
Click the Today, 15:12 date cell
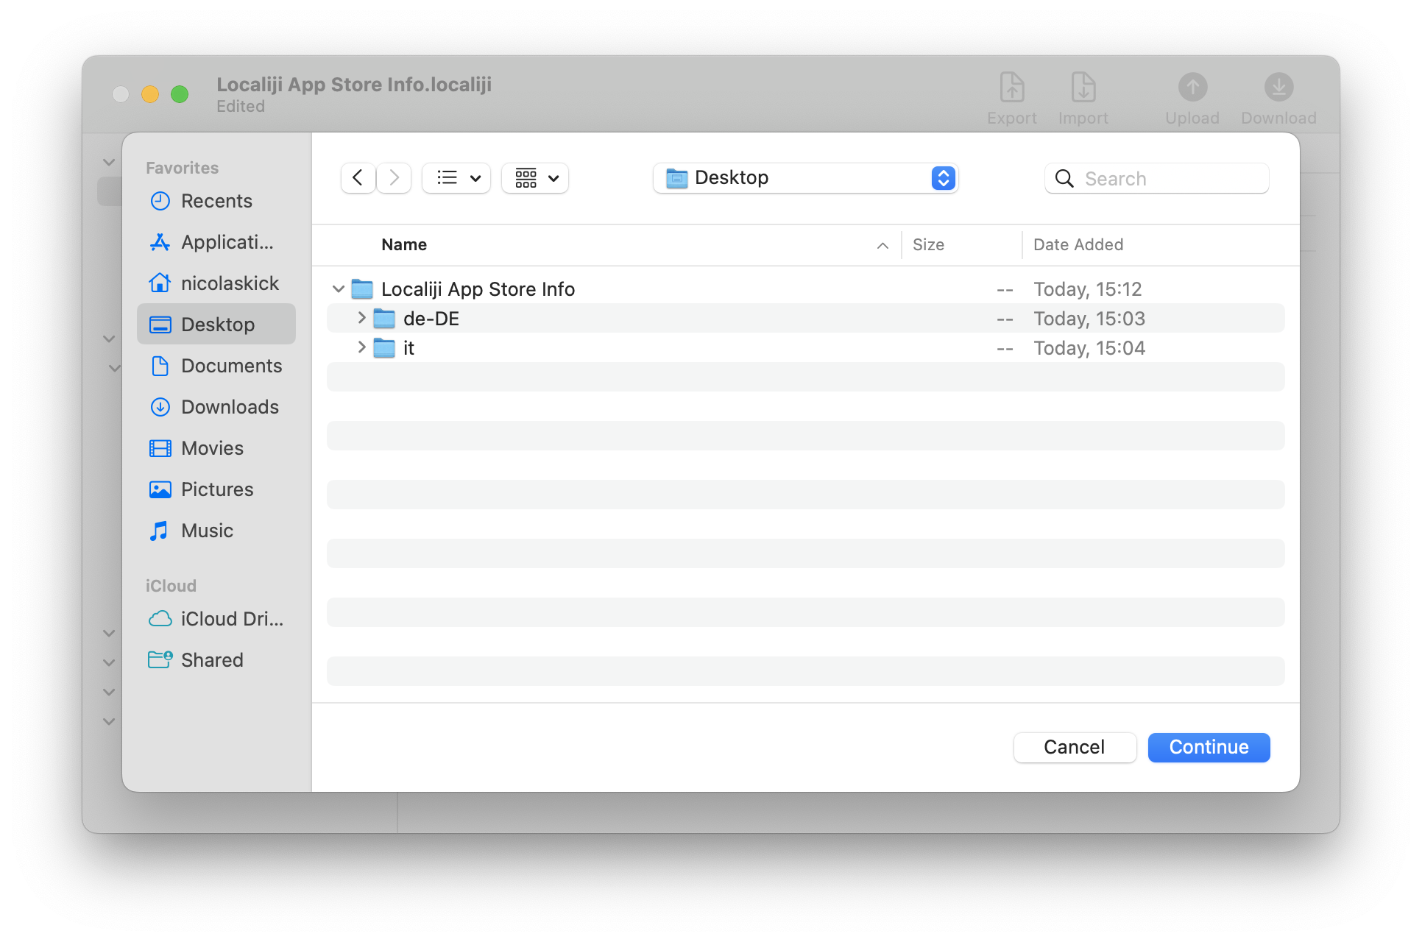click(1087, 289)
